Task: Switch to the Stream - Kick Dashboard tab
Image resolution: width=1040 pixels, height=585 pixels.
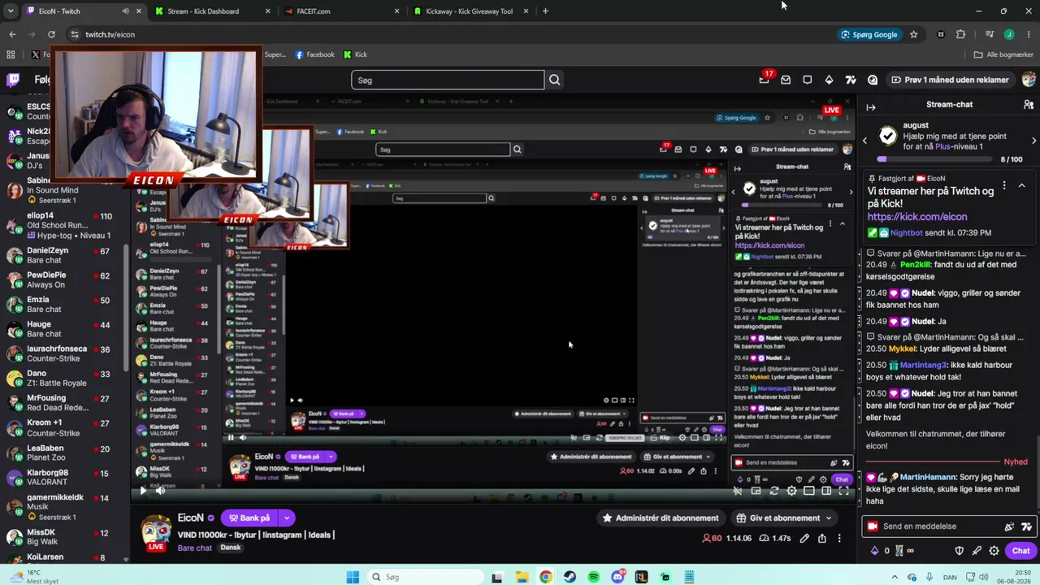Action: coord(212,11)
